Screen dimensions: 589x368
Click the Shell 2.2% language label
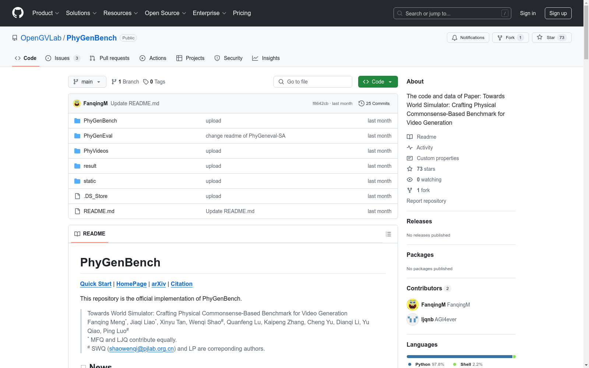tap(468, 364)
